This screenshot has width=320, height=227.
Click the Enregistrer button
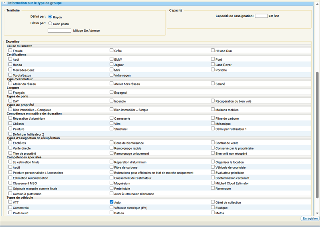309,218
